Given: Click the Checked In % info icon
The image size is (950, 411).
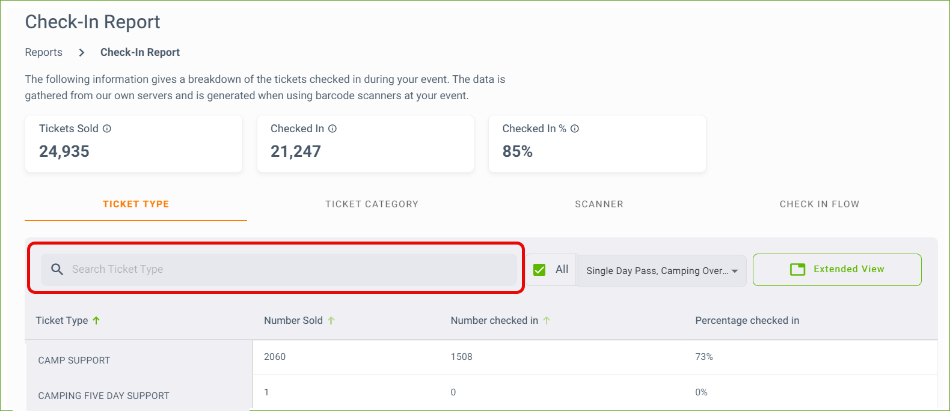Looking at the screenshot, I should point(575,129).
